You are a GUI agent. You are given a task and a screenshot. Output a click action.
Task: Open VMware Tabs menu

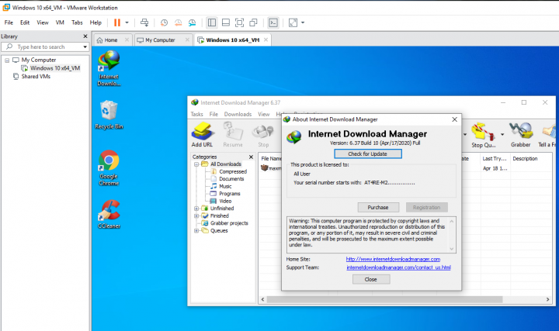tap(77, 22)
